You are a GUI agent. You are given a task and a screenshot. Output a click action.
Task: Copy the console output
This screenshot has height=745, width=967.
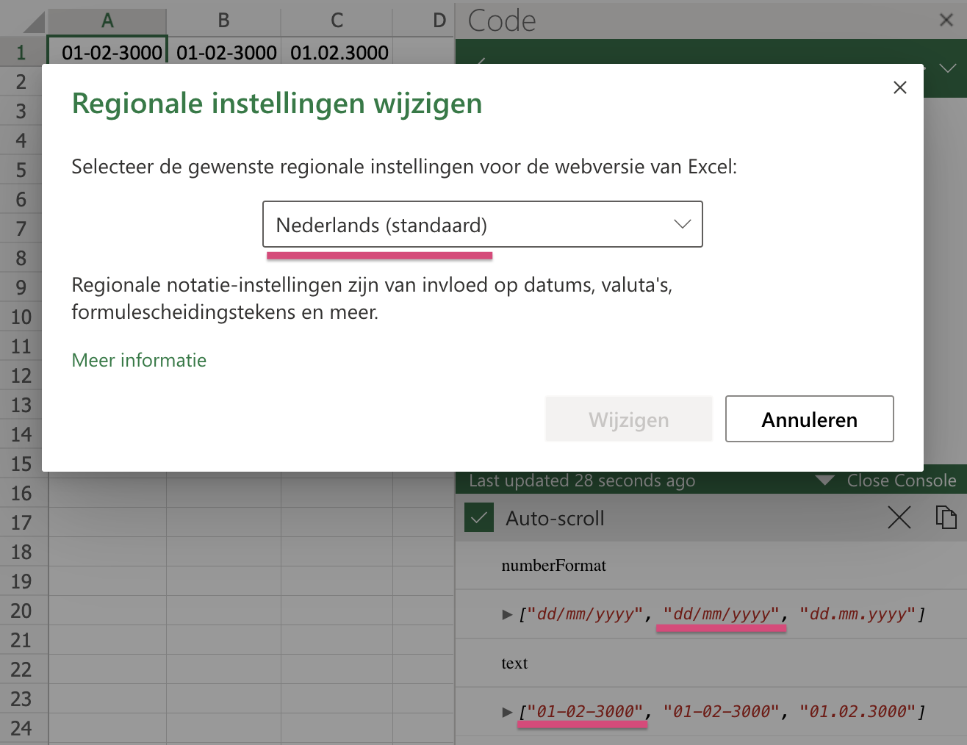click(x=946, y=518)
